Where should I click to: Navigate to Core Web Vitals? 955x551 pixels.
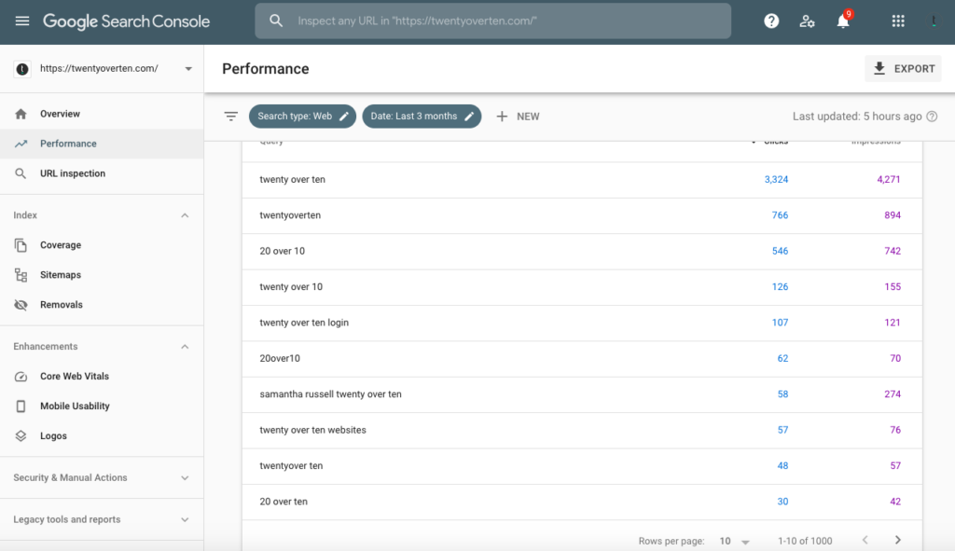click(74, 377)
